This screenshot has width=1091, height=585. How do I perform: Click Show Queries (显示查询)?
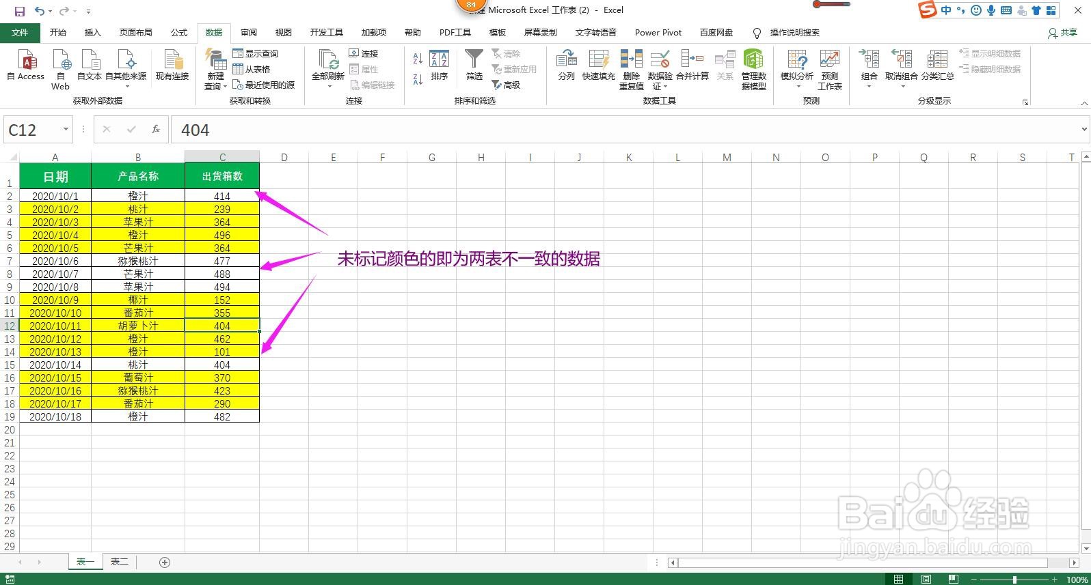pos(255,53)
